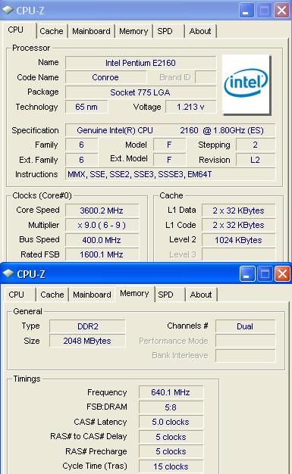This screenshot has width=292, height=474.
Task: Click the Bus Speed value 400.0 MHz
Action: 102,240
